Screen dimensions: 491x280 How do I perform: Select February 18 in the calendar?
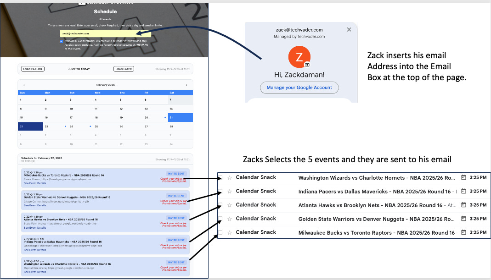(105, 117)
